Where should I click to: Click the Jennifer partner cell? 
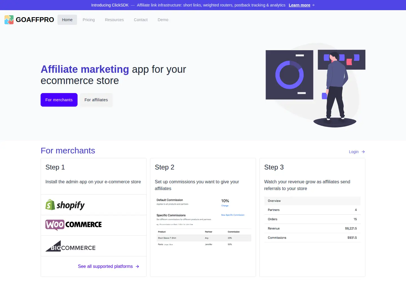click(x=209, y=244)
